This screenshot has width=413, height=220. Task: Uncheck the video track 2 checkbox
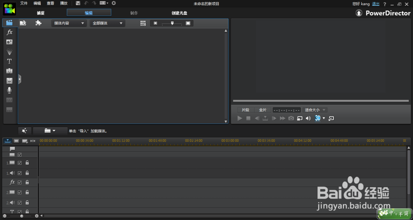coord(19,192)
